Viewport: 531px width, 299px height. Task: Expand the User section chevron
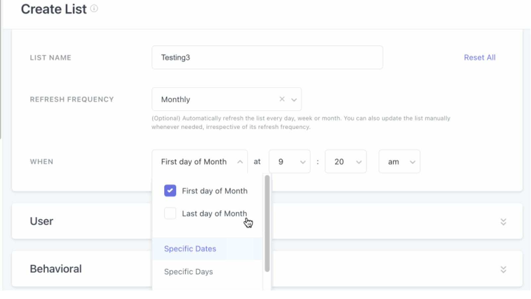503,222
